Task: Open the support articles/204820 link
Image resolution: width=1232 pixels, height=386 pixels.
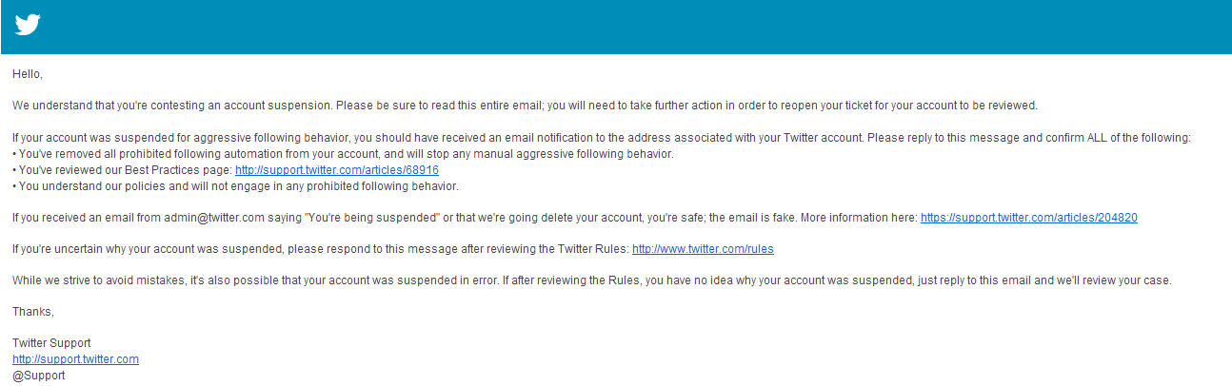Action: [1029, 218]
